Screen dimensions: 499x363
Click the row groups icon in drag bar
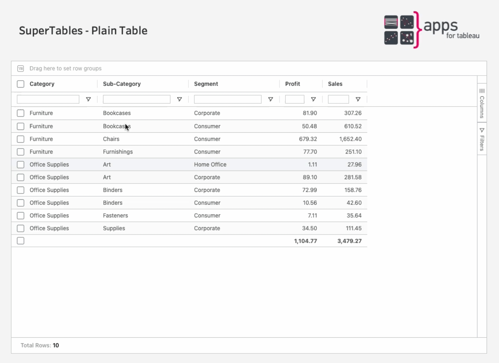click(x=21, y=68)
